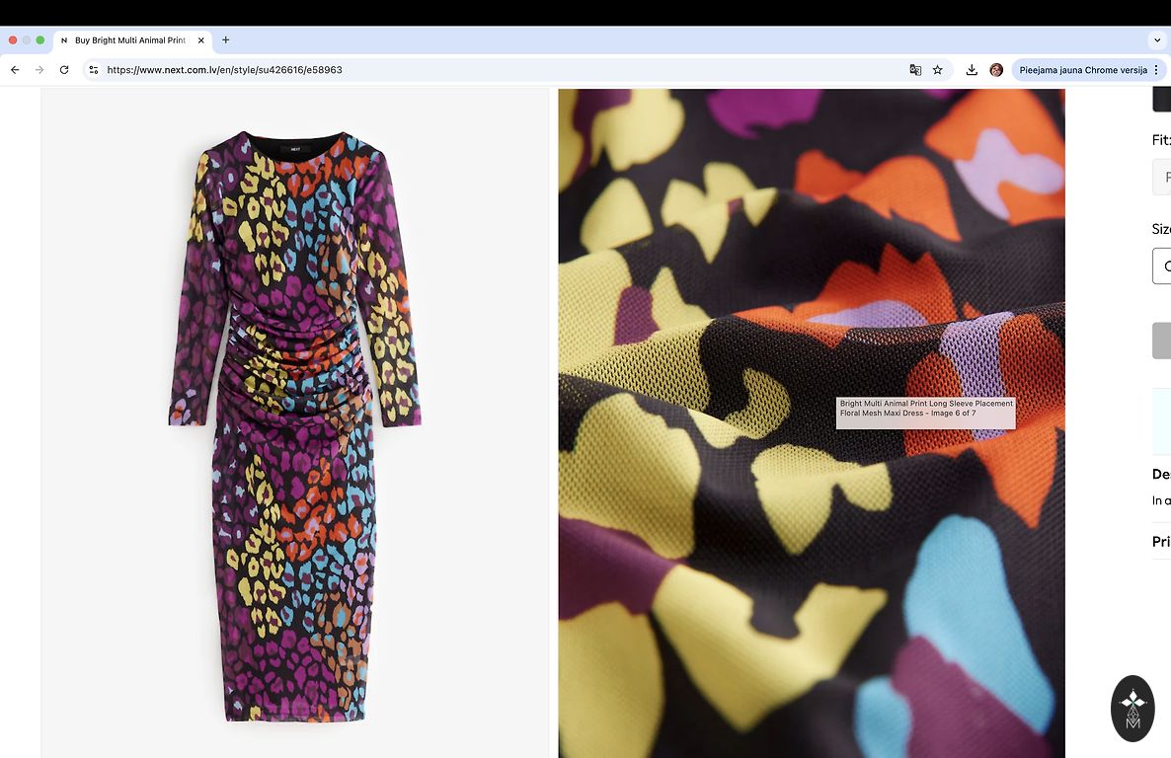1171x758 pixels.
Task: Click the address bar URL field
Action: (494, 70)
